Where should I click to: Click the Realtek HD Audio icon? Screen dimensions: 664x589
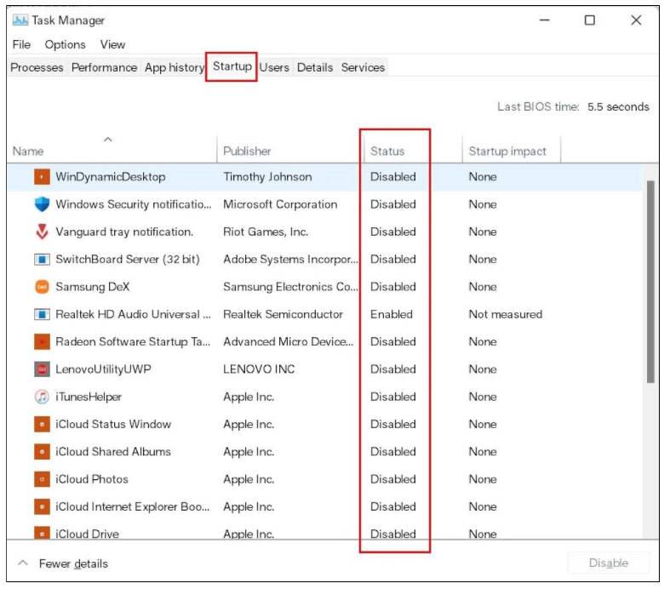tap(42, 314)
